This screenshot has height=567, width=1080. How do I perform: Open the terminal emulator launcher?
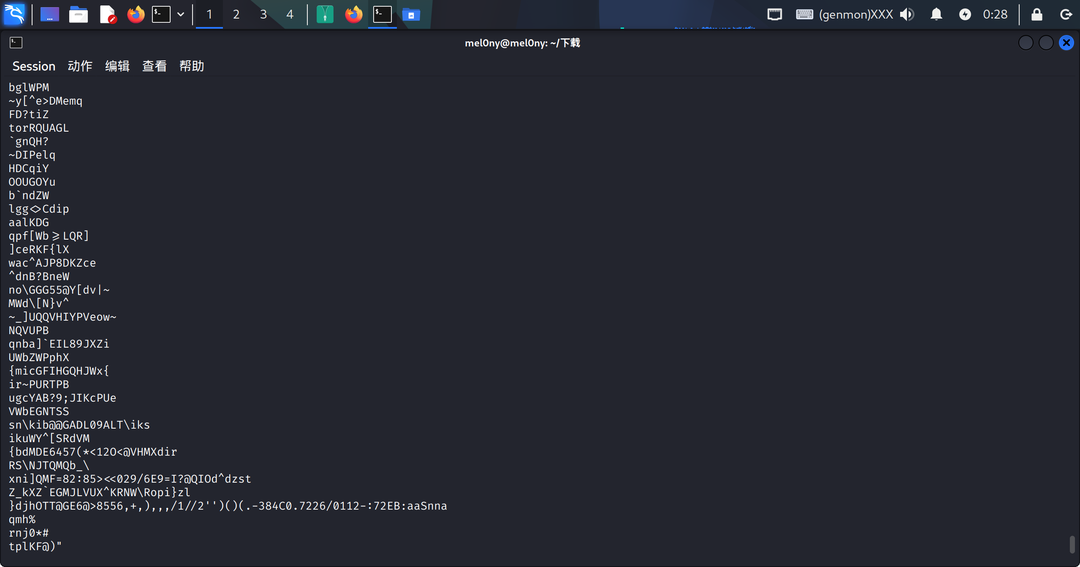(161, 14)
